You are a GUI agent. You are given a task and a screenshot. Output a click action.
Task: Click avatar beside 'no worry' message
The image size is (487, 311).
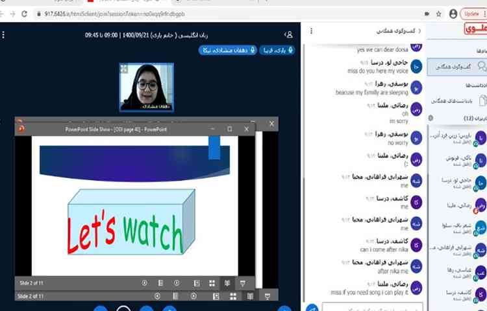(416, 138)
